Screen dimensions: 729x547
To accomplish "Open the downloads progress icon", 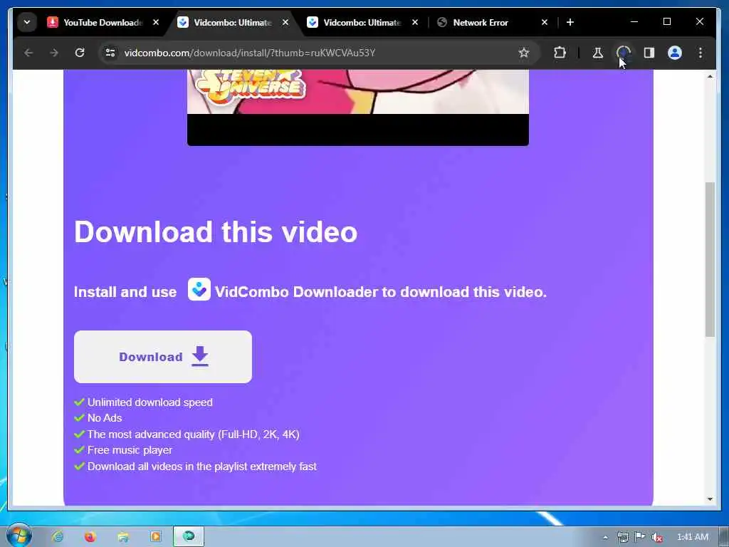I will click(624, 53).
